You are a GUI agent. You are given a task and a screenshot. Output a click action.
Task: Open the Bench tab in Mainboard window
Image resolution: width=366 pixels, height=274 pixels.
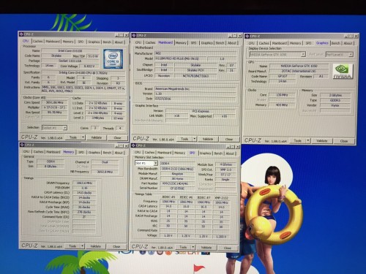(220, 43)
